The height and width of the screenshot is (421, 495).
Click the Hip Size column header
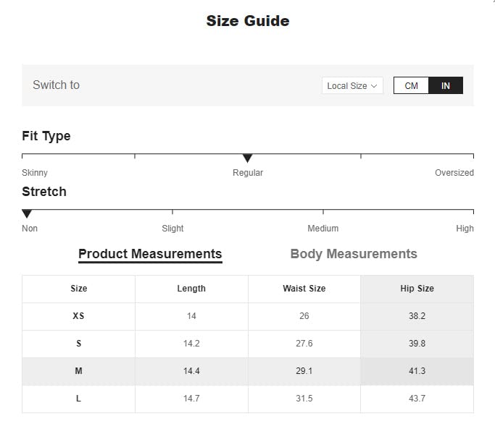click(417, 289)
